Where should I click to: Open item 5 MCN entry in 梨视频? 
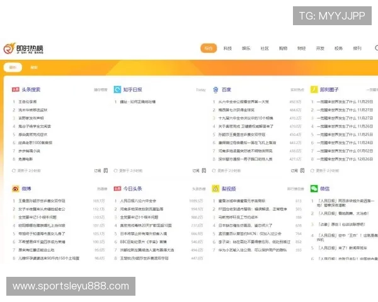tap(249, 233)
